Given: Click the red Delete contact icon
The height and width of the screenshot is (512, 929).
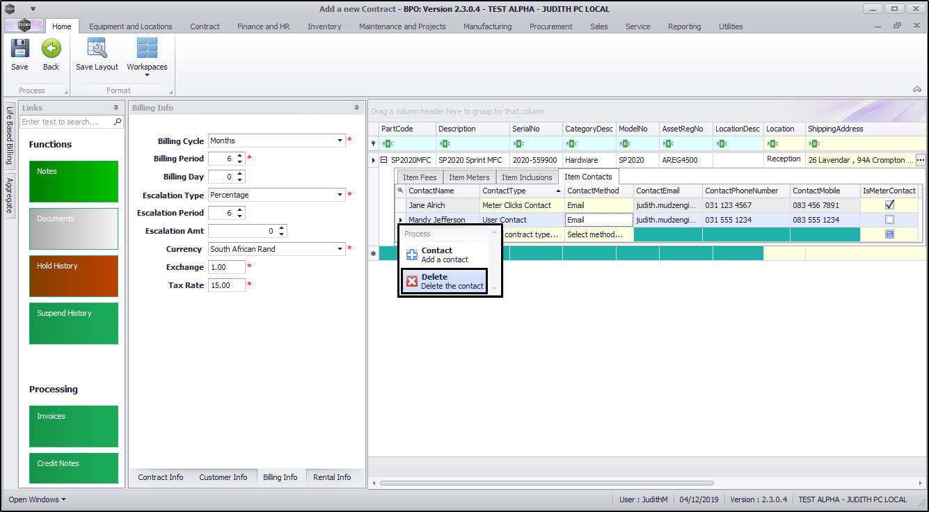Looking at the screenshot, I should point(412,282).
